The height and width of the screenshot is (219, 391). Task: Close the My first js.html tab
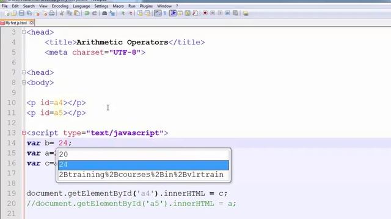click(31, 23)
